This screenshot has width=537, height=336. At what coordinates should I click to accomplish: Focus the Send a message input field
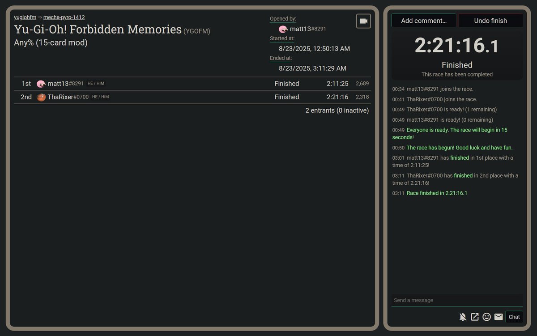457,300
